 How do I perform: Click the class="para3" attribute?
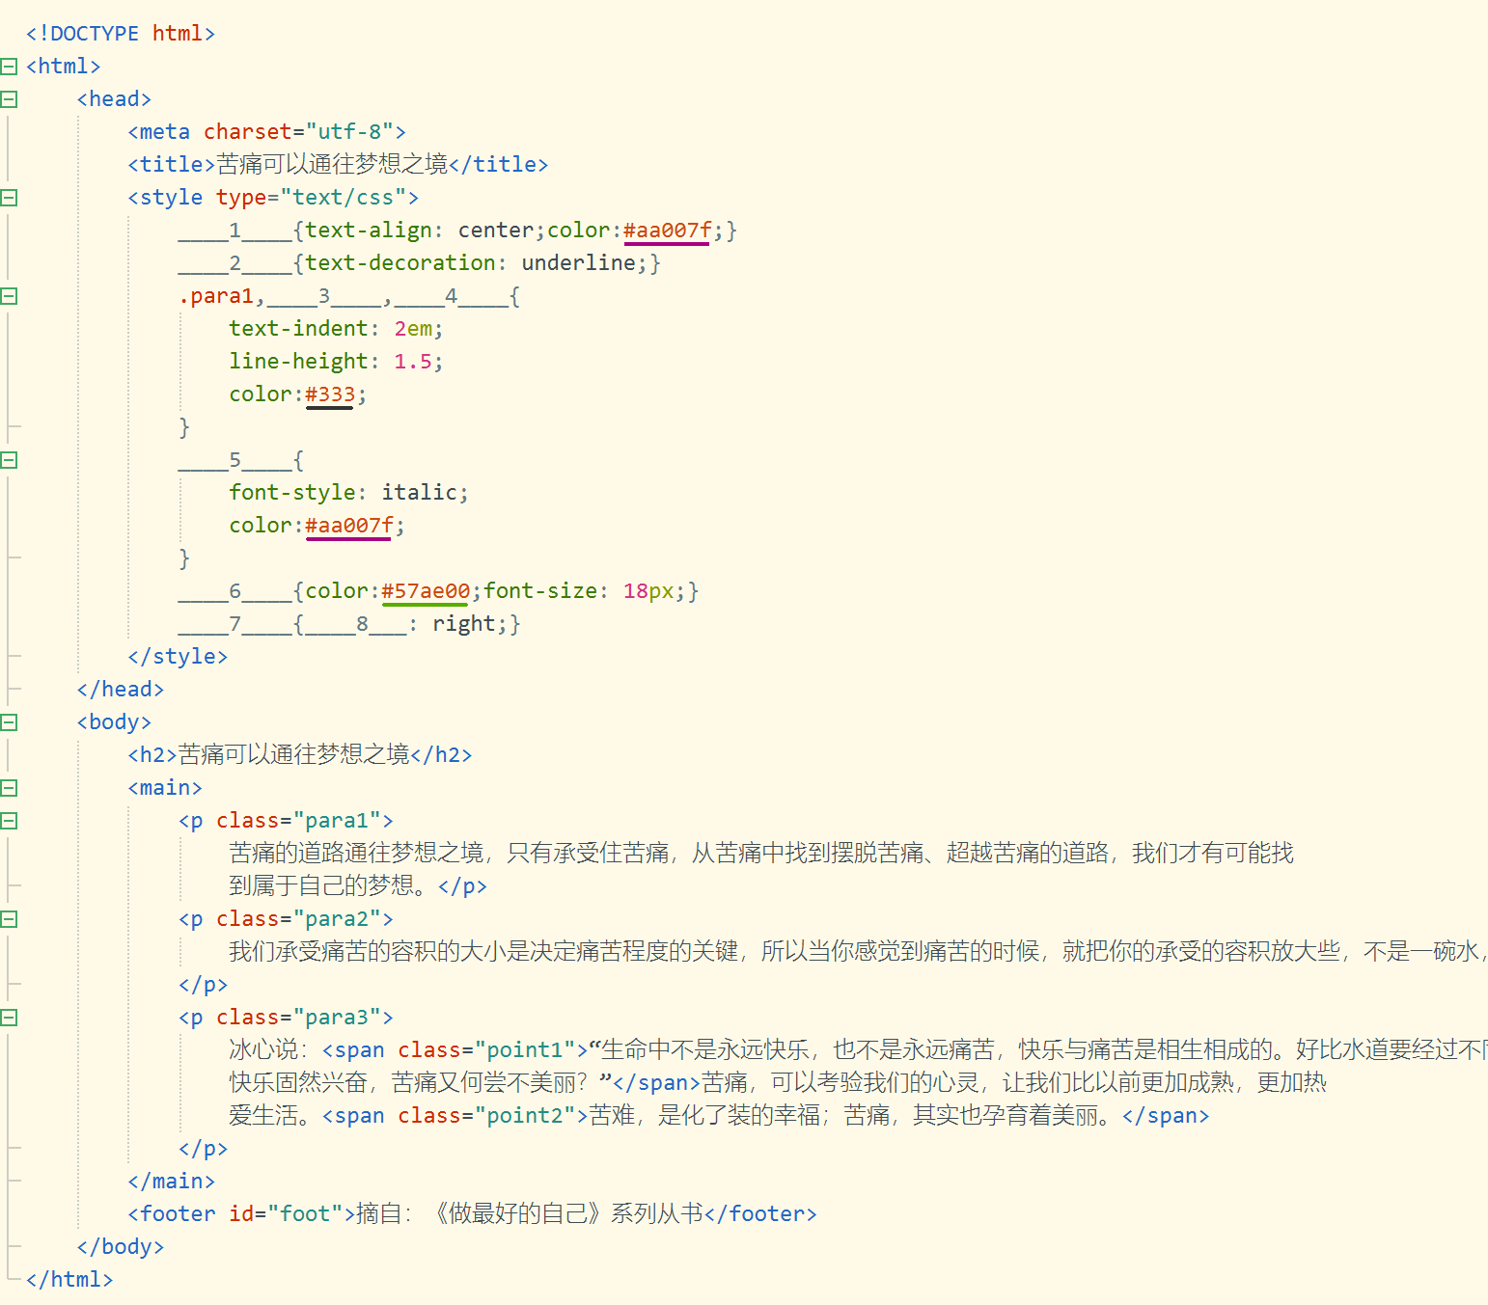tap(298, 1018)
